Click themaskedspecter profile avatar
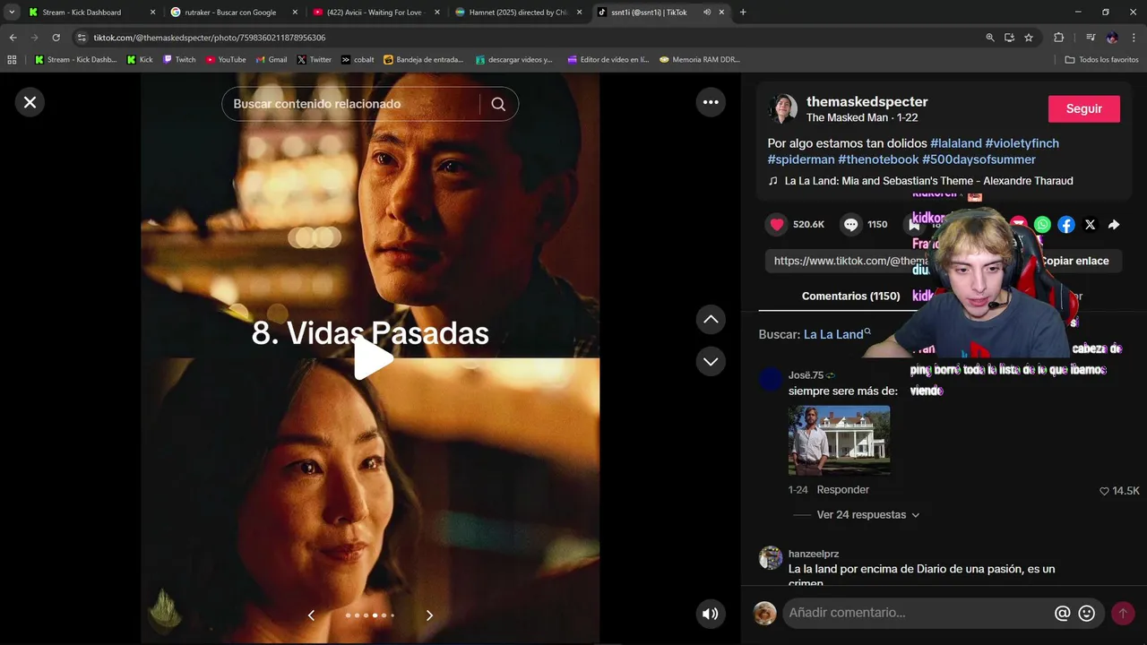 (782, 108)
